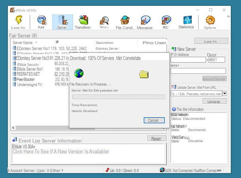Click the status bar server user count text

pos(35,171)
